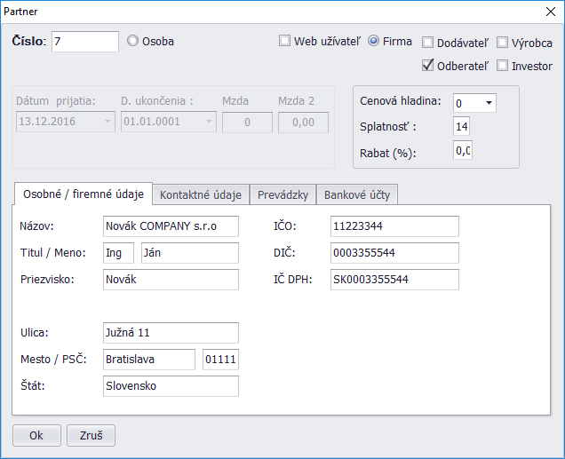The image size is (565, 459).
Task: Open the Prevádzky tab
Action: (x=282, y=194)
